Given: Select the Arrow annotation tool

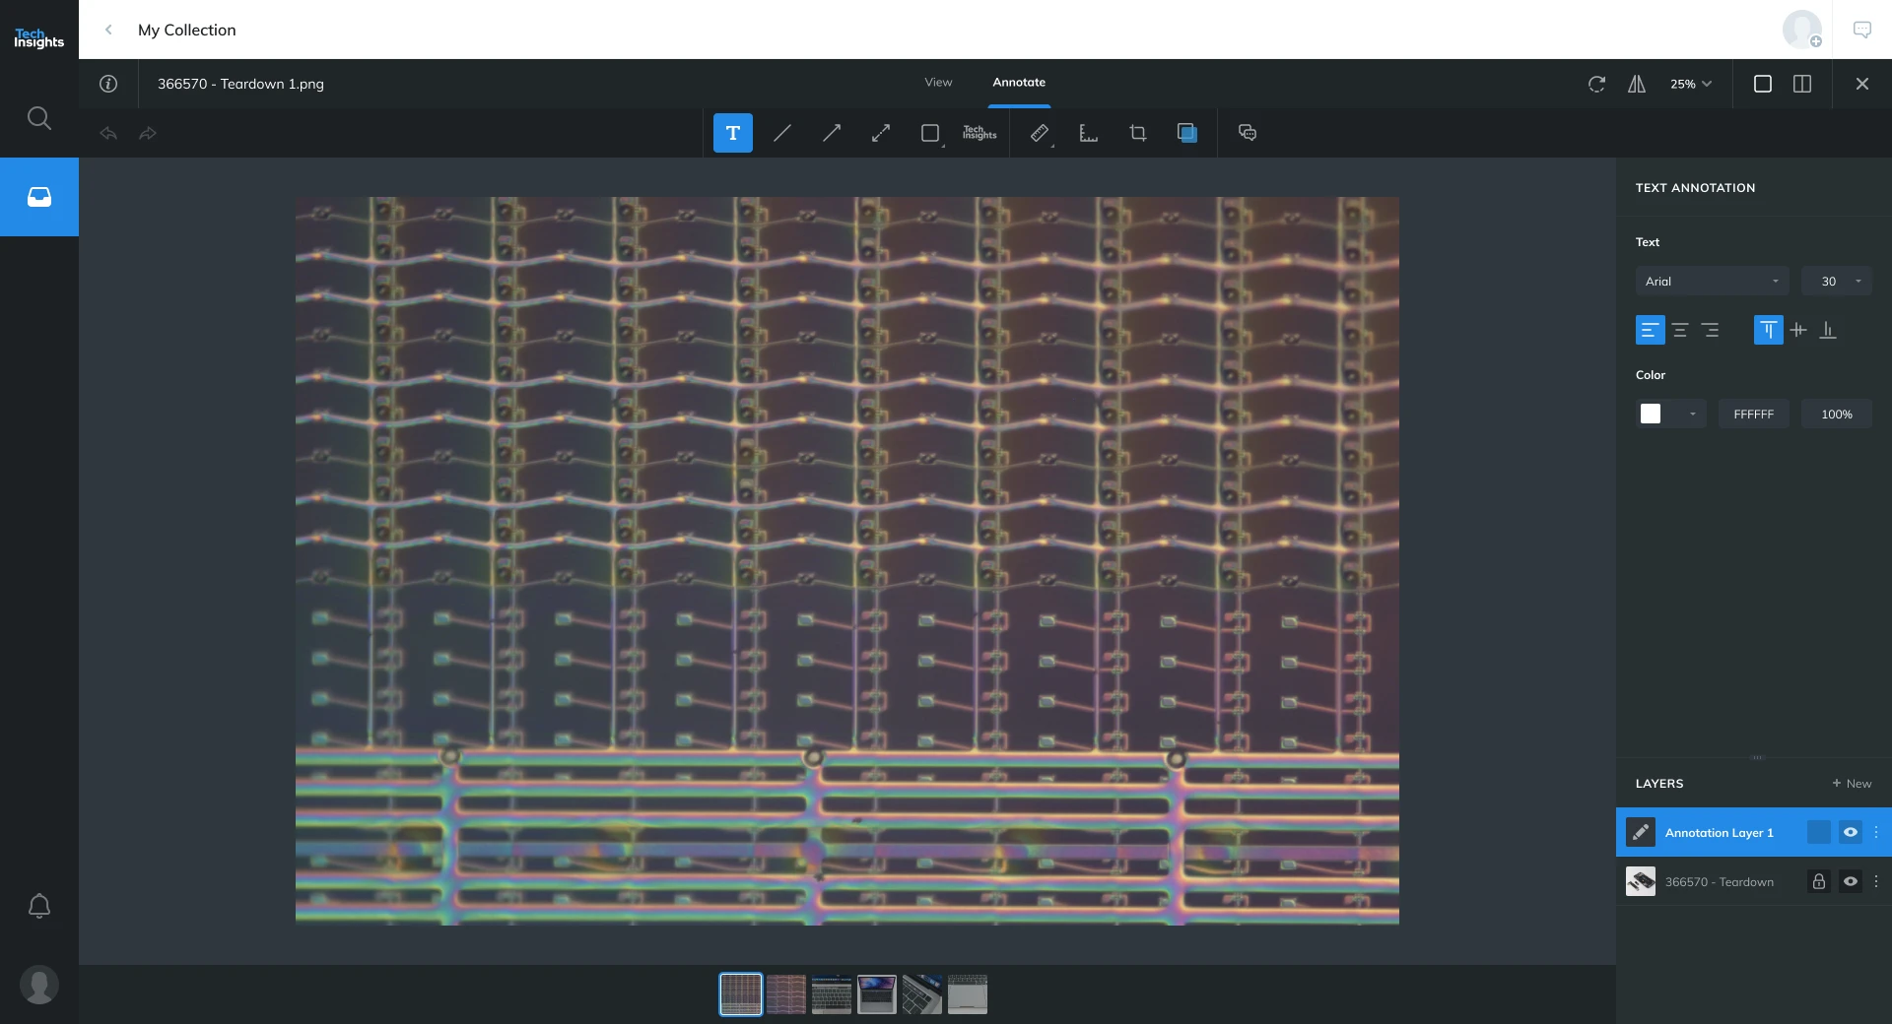Looking at the screenshot, I should tap(832, 133).
